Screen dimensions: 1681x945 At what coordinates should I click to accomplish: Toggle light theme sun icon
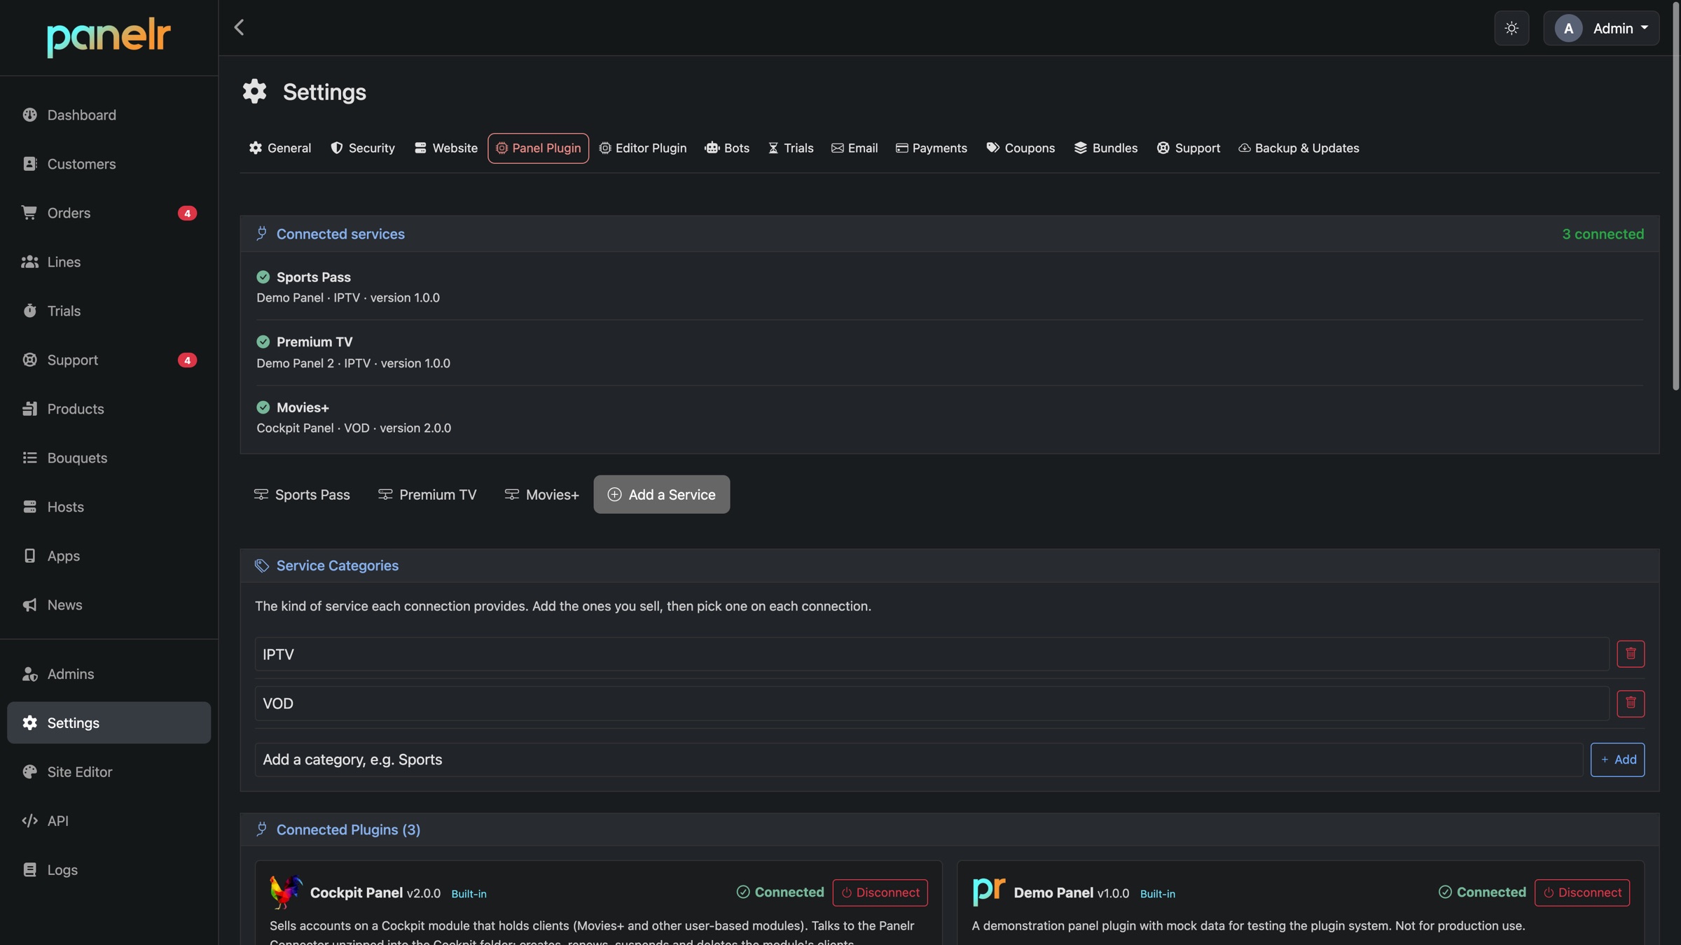point(1511,28)
